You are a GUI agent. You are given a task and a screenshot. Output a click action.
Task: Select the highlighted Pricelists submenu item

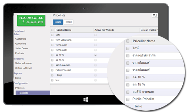[33, 93]
